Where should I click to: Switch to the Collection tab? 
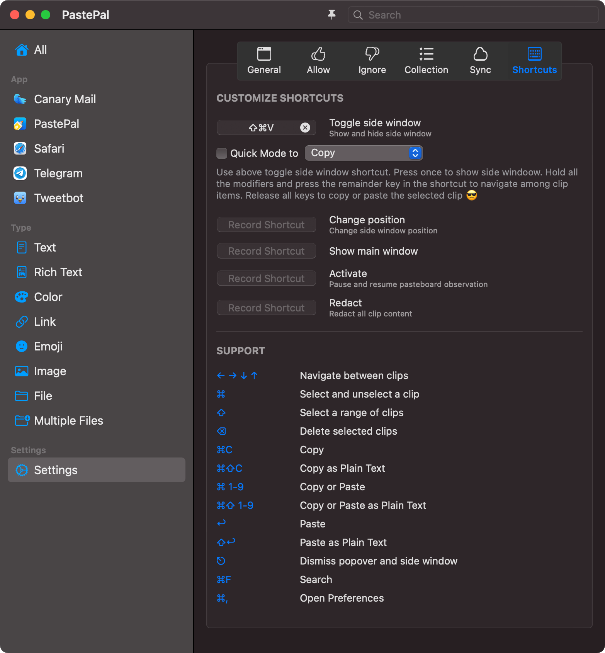tap(427, 61)
